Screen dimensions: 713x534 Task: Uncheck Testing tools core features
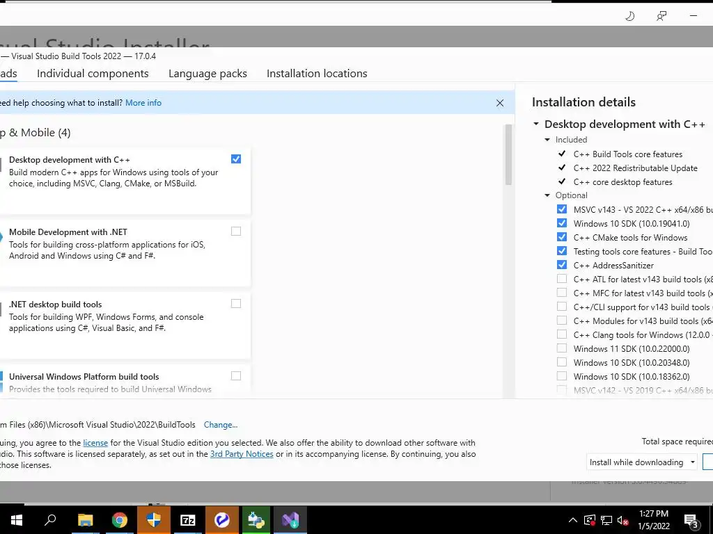(x=562, y=250)
